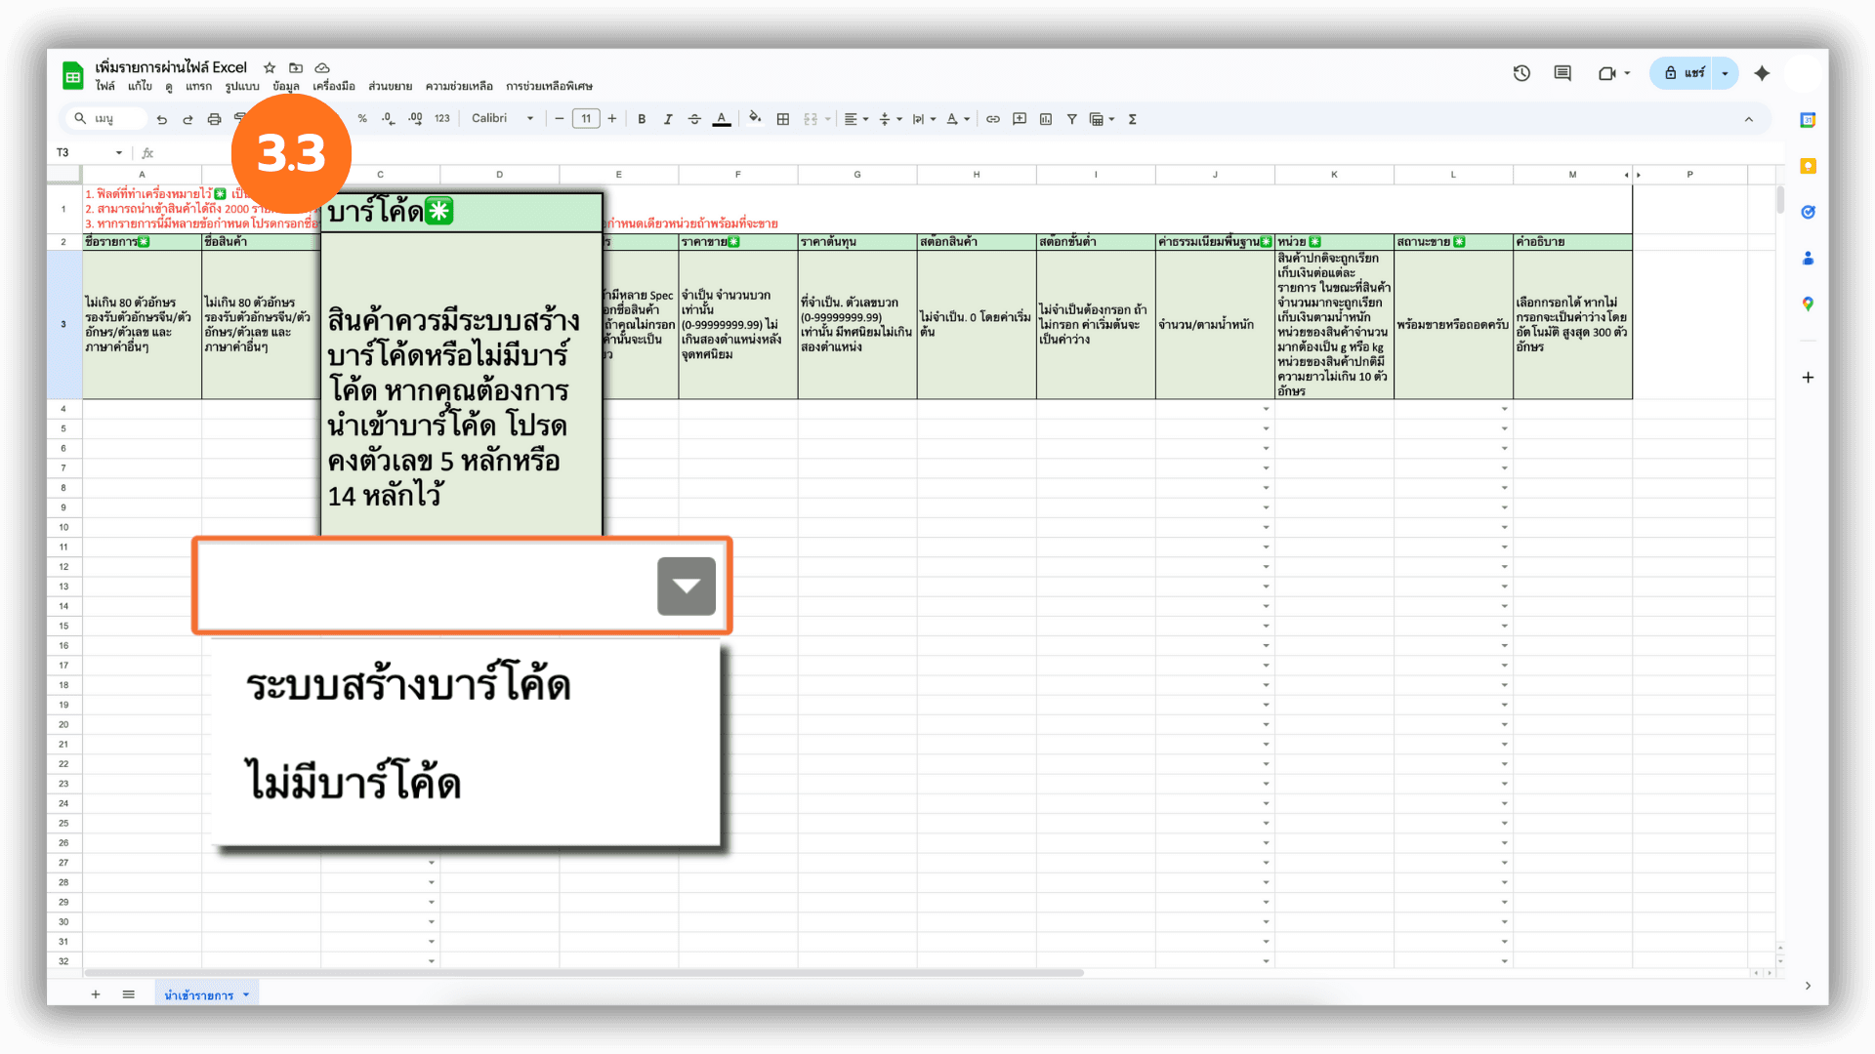This screenshot has width=1875, height=1054.
Task: Toggle strikethrough formatting
Action: [x=694, y=119]
